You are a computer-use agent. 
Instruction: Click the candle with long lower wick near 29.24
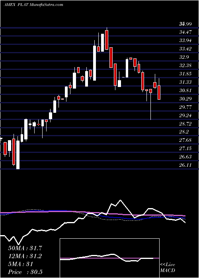tap(151, 104)
